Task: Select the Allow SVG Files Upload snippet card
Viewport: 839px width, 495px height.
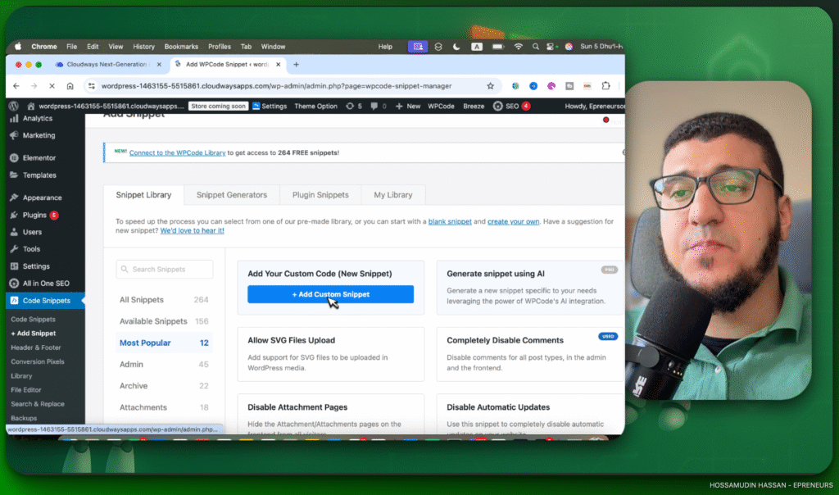Action: coord(331,354)
